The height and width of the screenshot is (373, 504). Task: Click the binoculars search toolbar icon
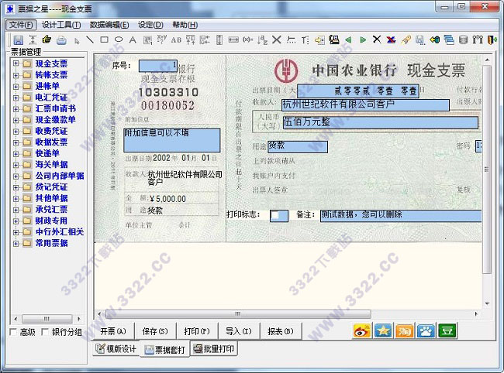click(x=478, y=39)
